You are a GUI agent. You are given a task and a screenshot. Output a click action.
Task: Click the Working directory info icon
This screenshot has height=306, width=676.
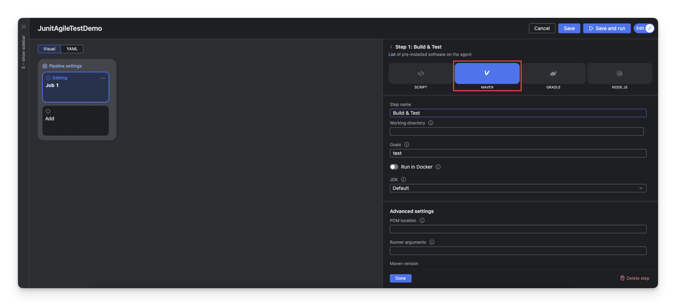coord(431,123)
